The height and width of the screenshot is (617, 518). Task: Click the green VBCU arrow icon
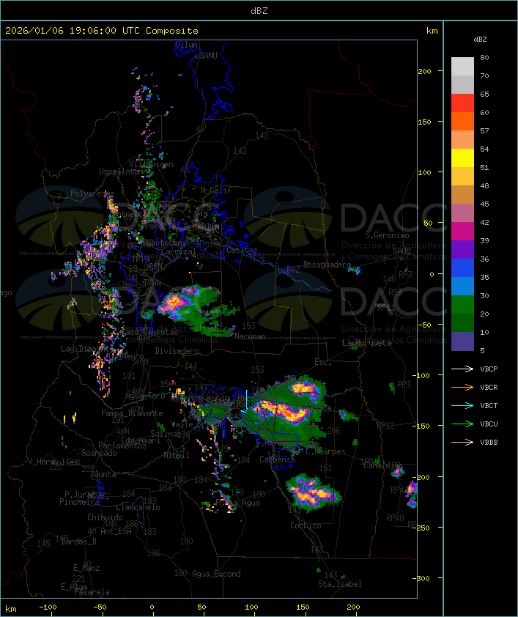[462, 424]
